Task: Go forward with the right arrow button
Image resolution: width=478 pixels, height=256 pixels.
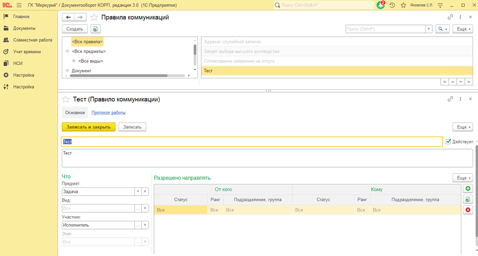Action: 80,17
